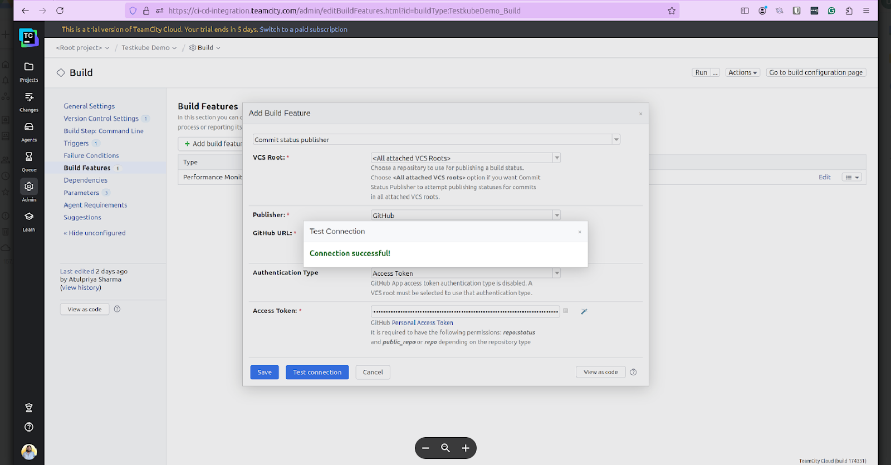This screenshot has height=465, width=891.
Task: Open Build Step: Command Line
Action: 104,131
